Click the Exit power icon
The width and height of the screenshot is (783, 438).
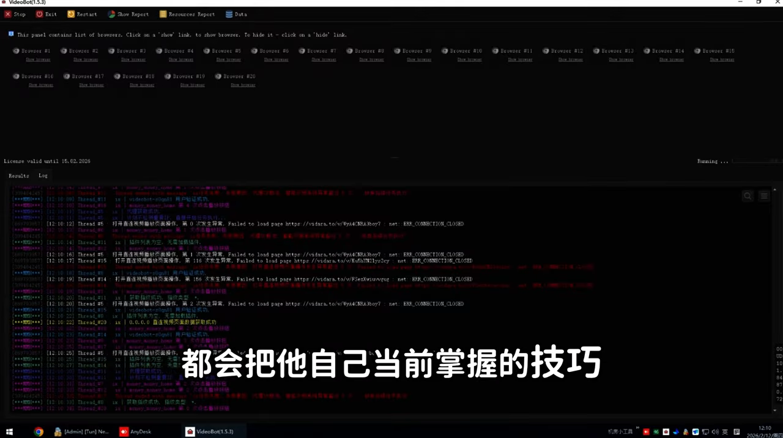pos(40,14)
